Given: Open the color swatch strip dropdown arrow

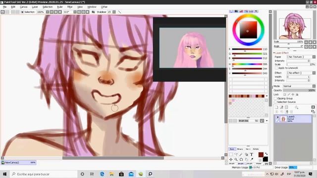Looking at the screenshot, I should pos(266,96).
